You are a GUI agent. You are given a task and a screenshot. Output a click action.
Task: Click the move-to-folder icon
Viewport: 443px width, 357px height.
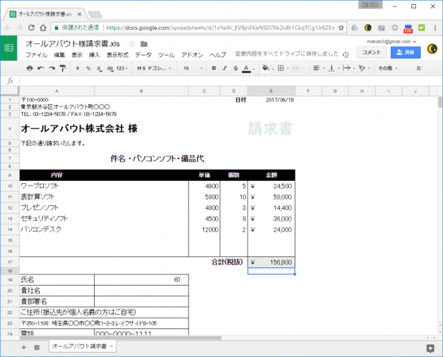tap(144, 44)
